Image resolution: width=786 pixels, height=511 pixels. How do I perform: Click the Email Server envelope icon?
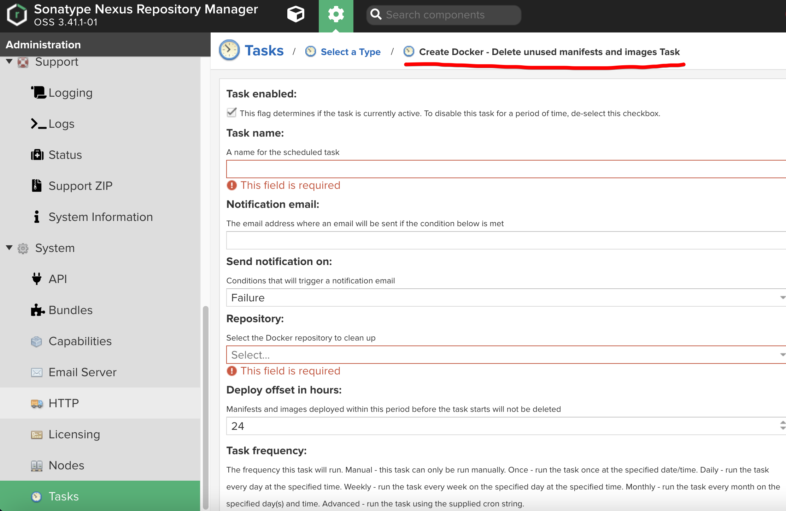coord(37,372)
